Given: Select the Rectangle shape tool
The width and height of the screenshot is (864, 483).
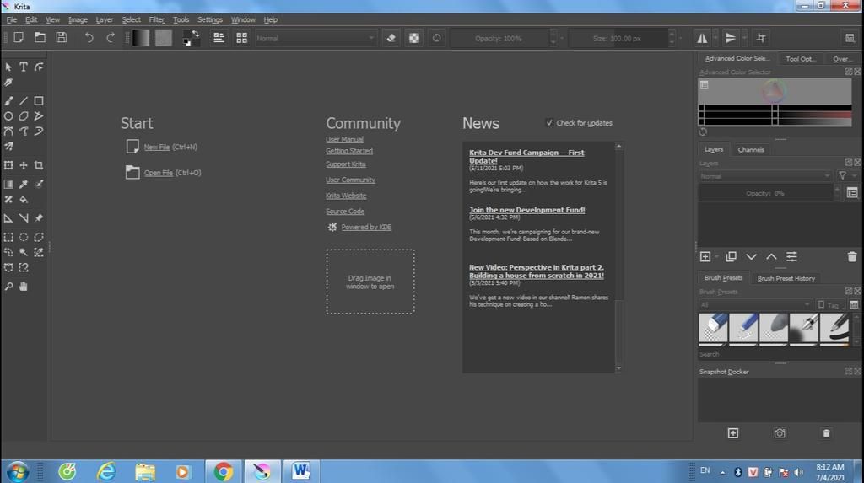Looking at the screenshot, I should pos(39,101).
